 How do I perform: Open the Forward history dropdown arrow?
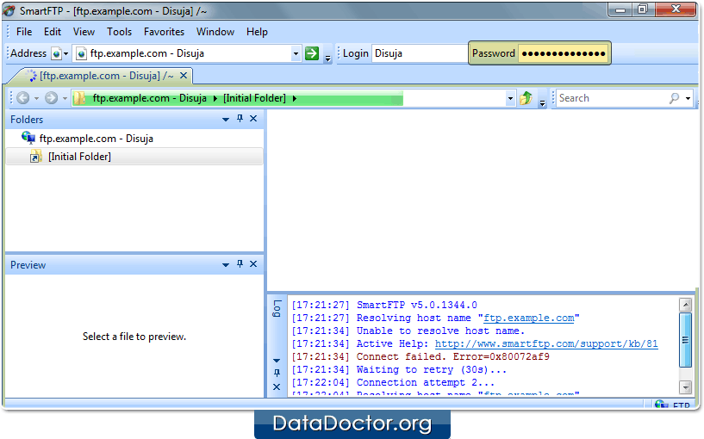coord(65,98)
